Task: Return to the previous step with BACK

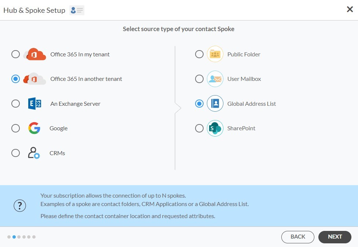Action: coord(298,237)
